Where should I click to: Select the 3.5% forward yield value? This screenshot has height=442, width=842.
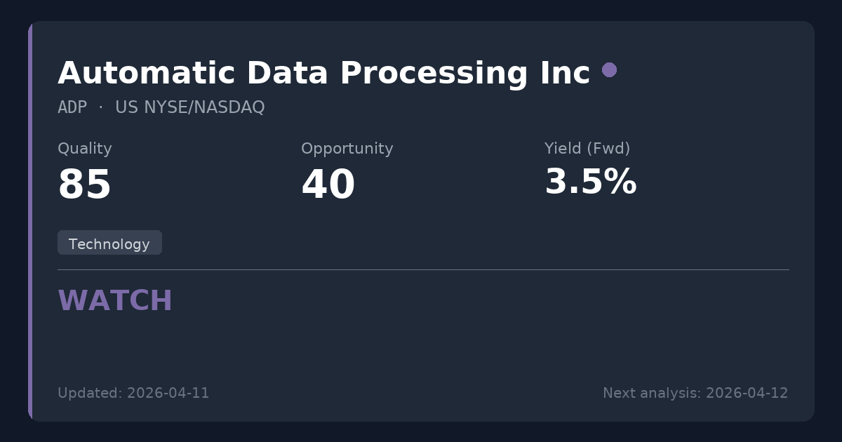[x=590, y=182]
